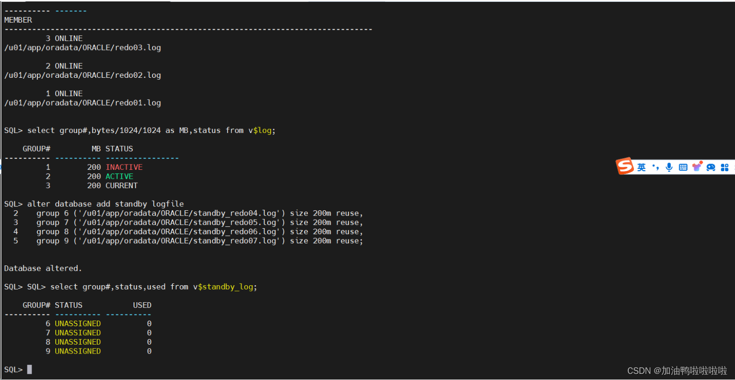The width and height of the screenshot is (735, 380).
Task: Open the skin t-shirt icon
Action: (697, 167)
